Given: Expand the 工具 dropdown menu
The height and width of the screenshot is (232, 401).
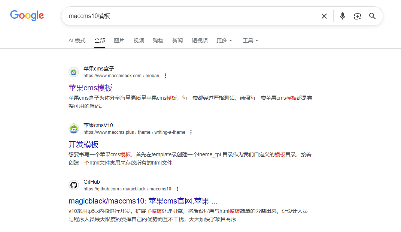Looking at the screenshot, I should pyautogui.click(x=250, y=40).
